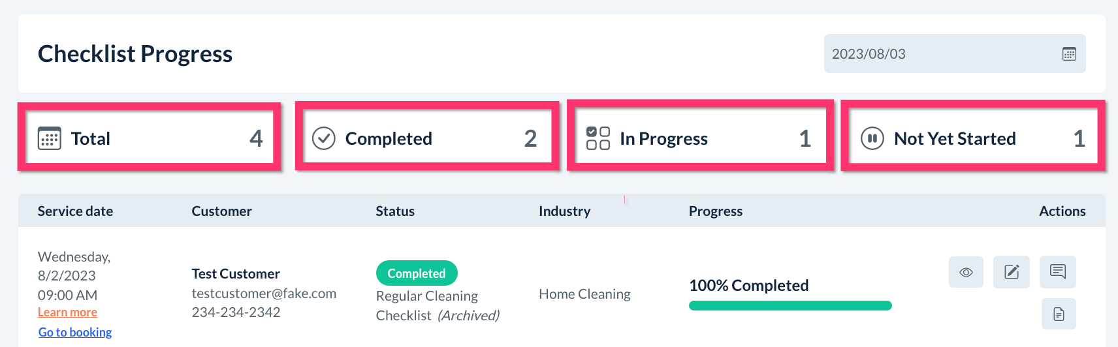1118x347 pixels.
Task: Click the green Completed status badge
Action: (417, 273)
